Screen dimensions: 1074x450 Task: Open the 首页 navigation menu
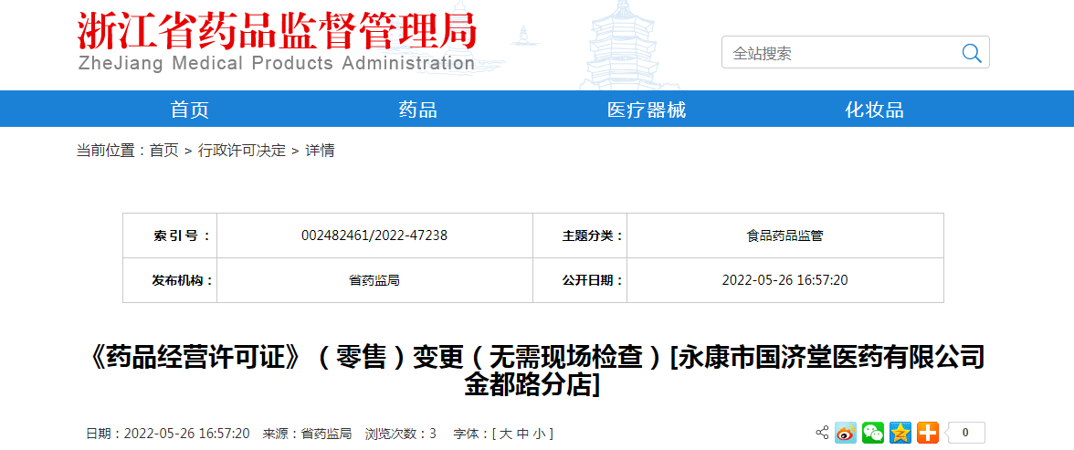point(190,110)
